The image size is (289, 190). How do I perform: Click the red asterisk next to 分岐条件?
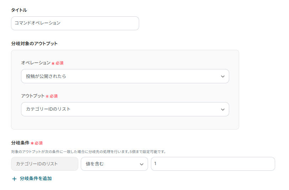click(32, 143)
